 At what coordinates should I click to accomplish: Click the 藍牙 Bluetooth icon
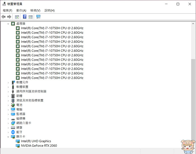pyautogui.click(x=13, y=132)
